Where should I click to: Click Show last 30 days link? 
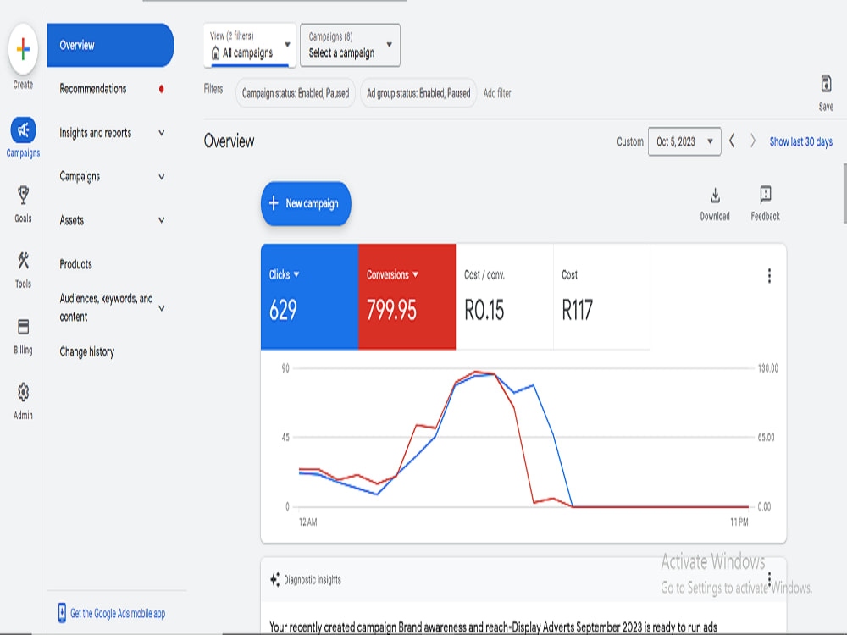click(x=801, y=141)
